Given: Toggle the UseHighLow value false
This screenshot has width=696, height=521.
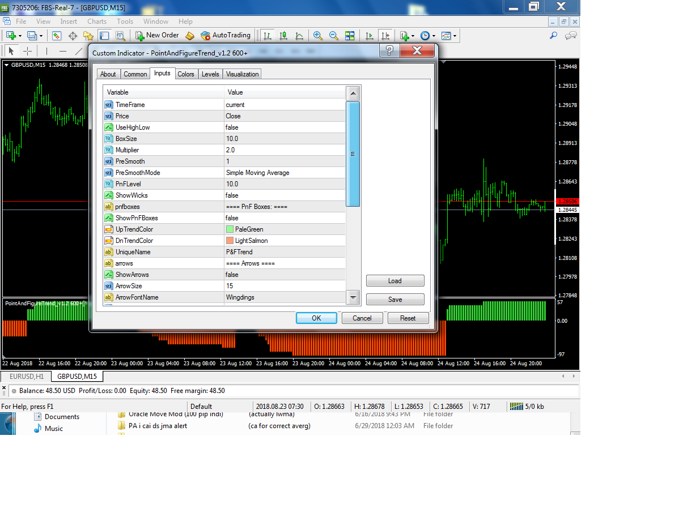Looking at the screenshot, I should pyautogui.click(x=285, y=127).
